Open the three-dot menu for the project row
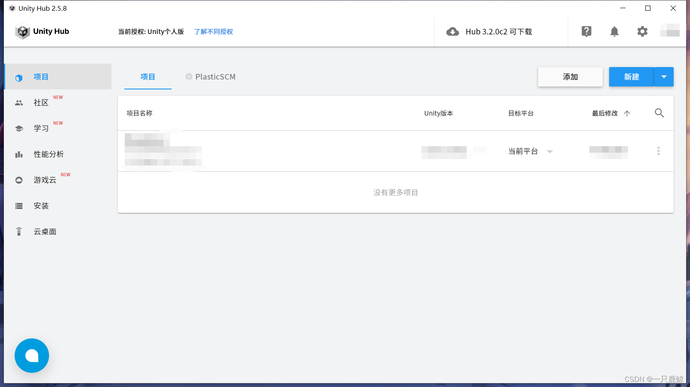The width and height of the screenshot is (690, 387). (658, 151)
